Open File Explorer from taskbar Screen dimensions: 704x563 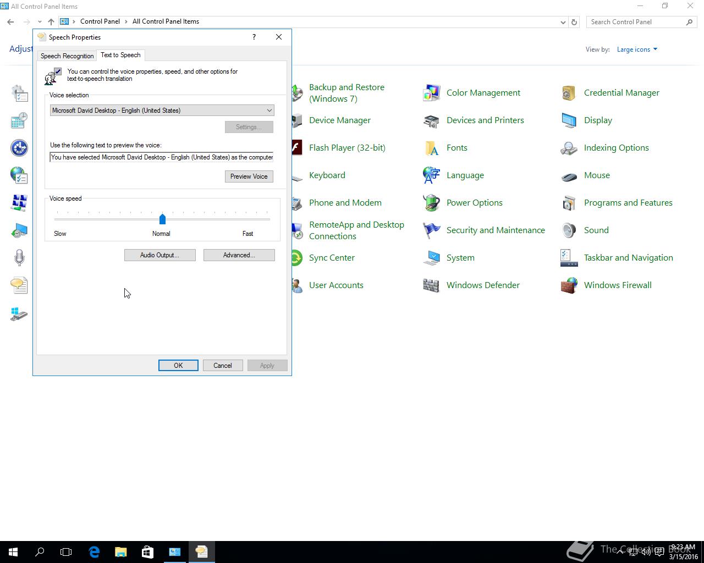pyautogui.click(x=120, y=552)
